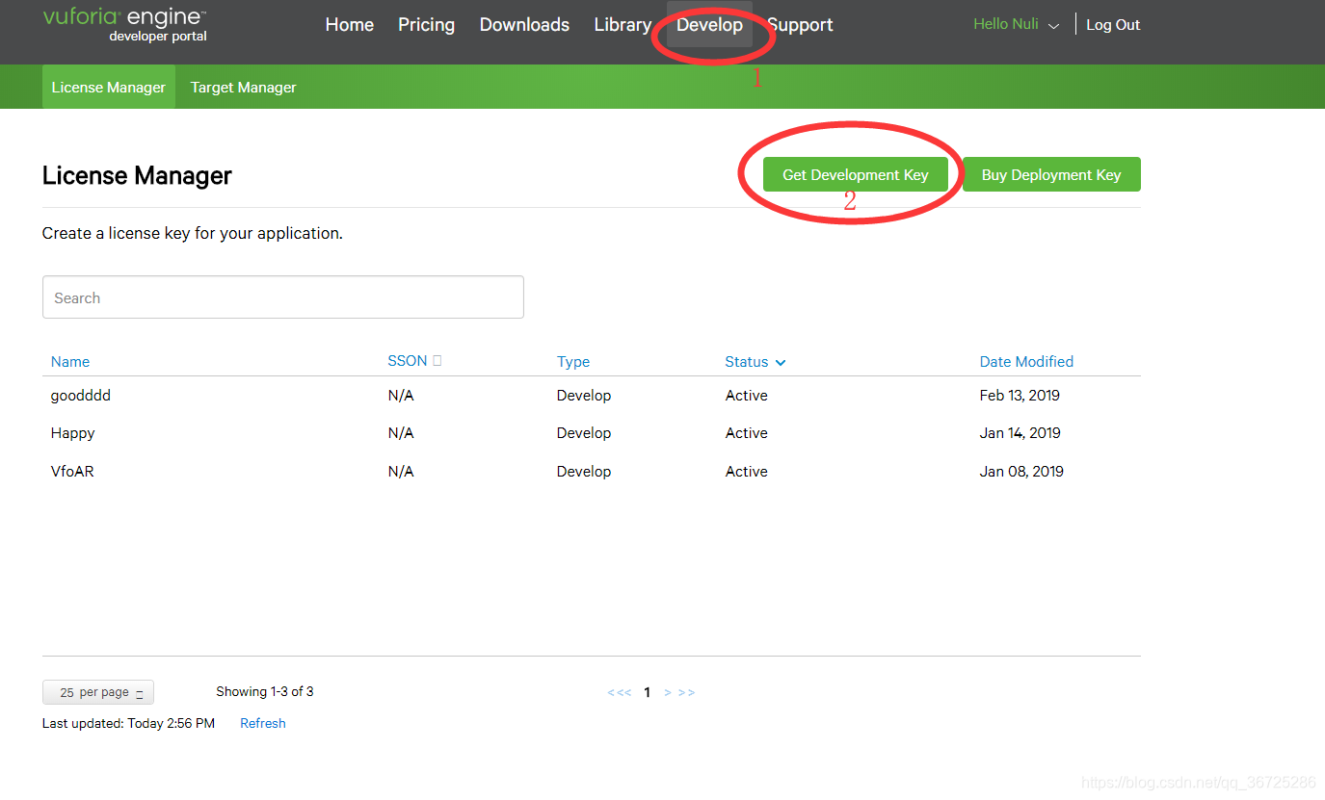Click the Refresh link
Viewport: 1325px width, 800px height.
pyautogui.click(x=263, y=723)
